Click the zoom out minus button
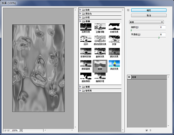174x135 pixels. point(5,130)
